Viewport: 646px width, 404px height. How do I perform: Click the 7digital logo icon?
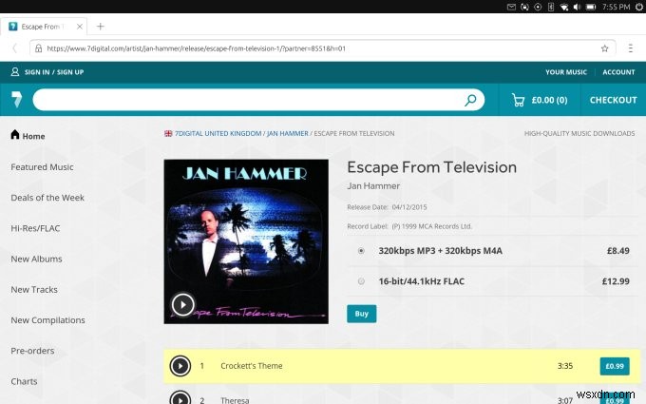tap(16, 100)
